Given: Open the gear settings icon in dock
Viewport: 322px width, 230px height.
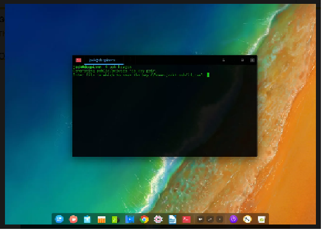Looking at the screenshot, I should pos(158,220).
